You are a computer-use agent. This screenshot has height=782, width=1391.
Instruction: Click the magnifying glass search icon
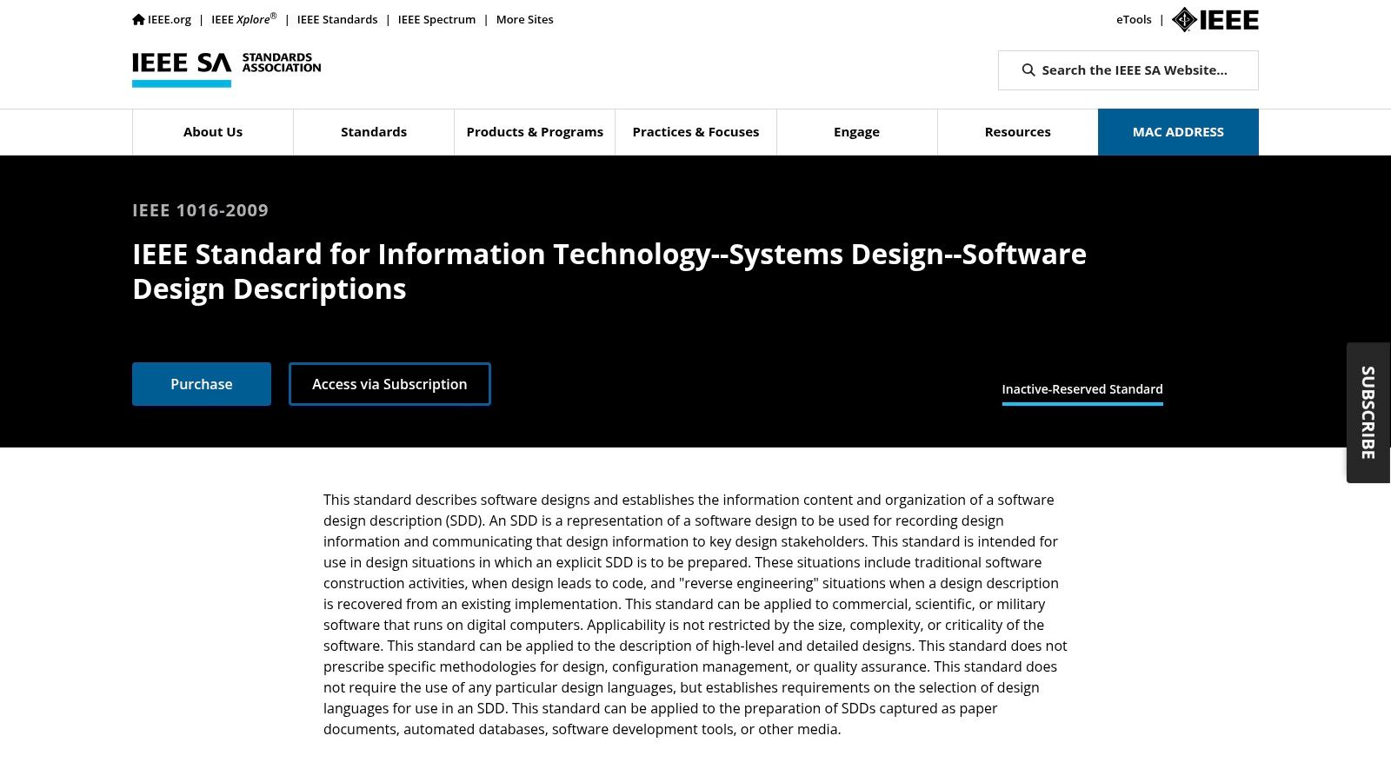click(x=1028, y=70)
